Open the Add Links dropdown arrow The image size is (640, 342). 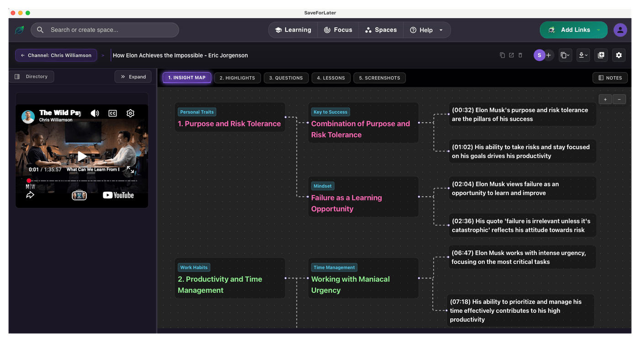(x=598, y=30)
